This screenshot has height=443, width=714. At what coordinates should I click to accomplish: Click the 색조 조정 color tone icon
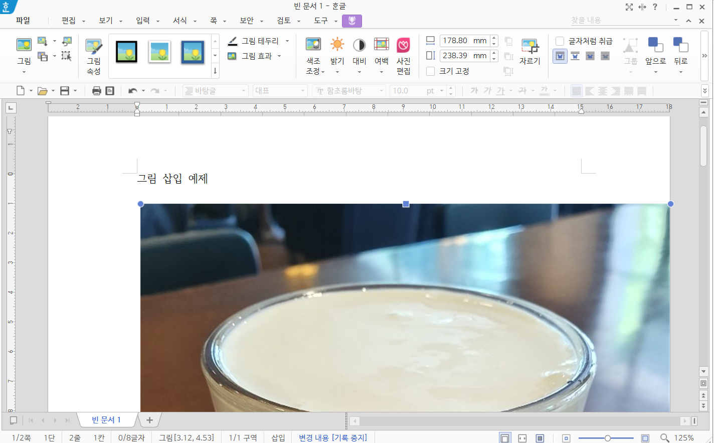coord(313,44)
